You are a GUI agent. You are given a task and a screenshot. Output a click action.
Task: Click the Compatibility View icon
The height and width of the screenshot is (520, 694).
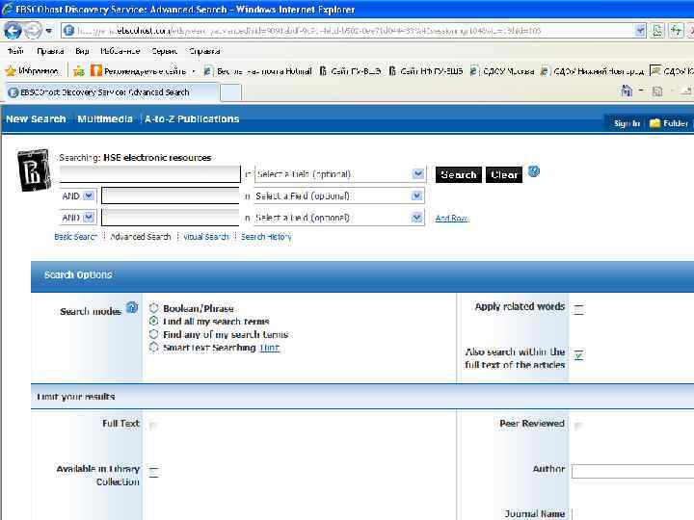click(x=657, y=31)
